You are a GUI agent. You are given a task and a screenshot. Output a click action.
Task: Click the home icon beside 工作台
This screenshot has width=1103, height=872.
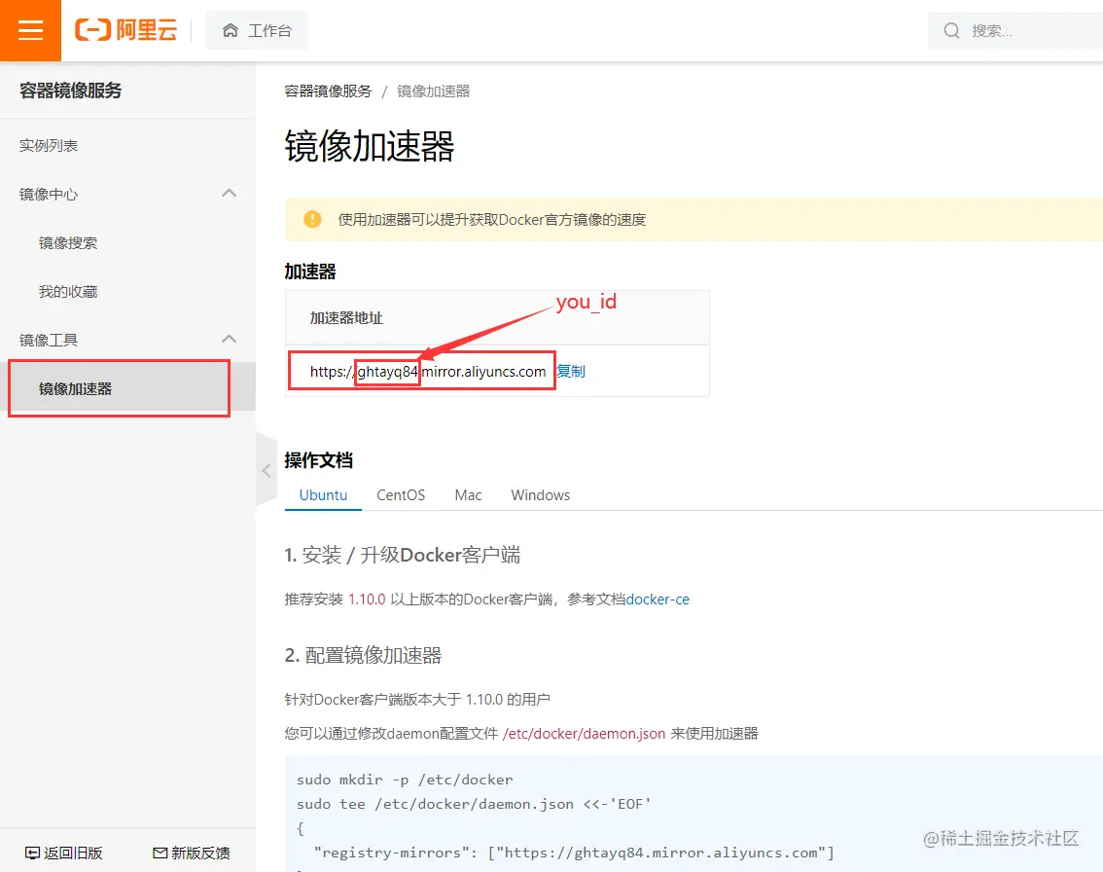click(230, 30)
